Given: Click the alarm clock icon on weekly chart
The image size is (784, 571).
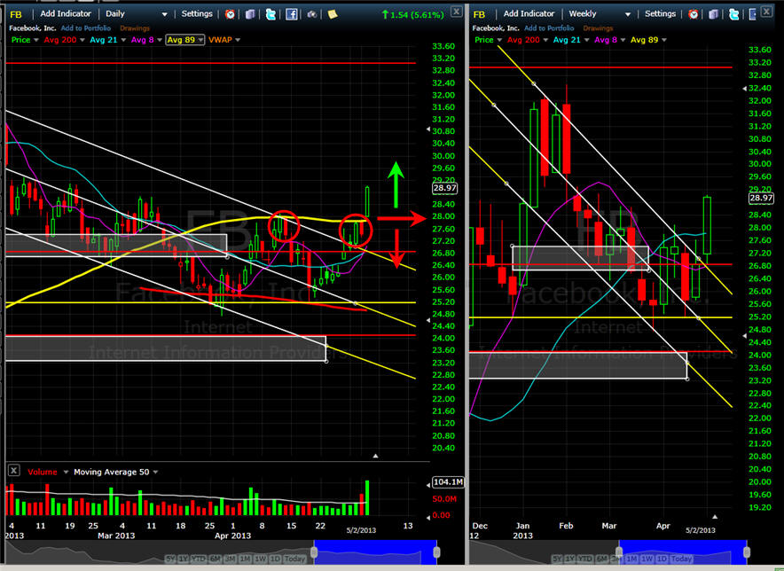Looking at the screenshot, I should (x=694, y=14).
